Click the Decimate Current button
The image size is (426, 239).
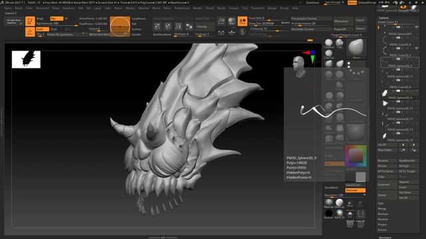[x=312, y=29]
